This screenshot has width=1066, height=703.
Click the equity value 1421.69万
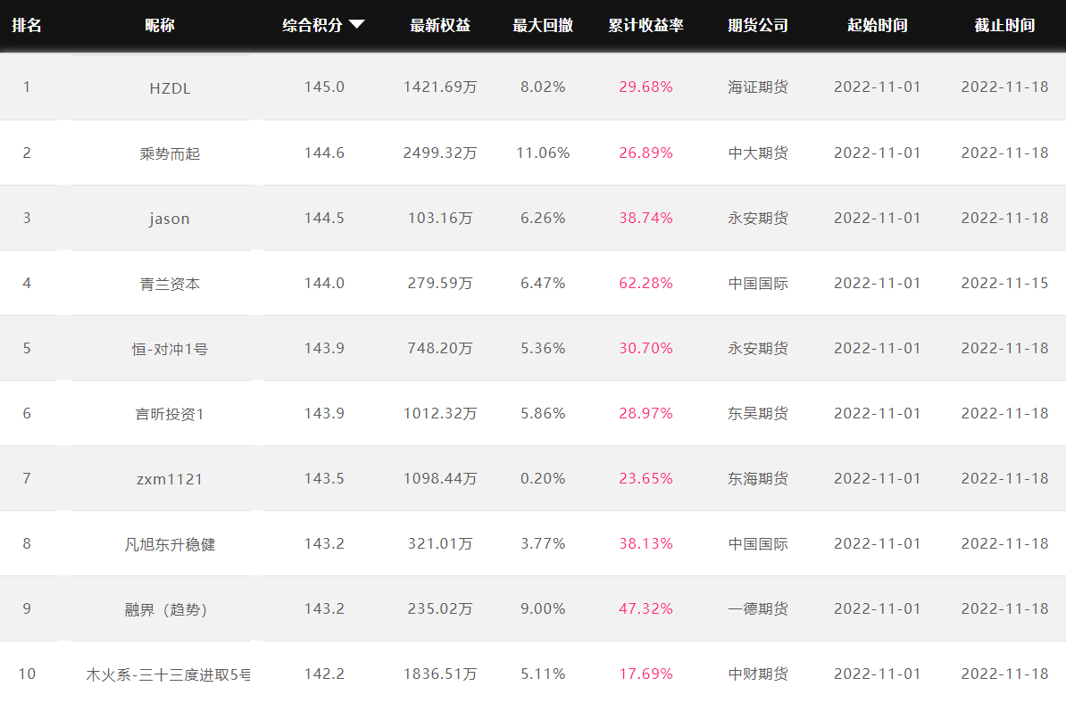point(440,87)
